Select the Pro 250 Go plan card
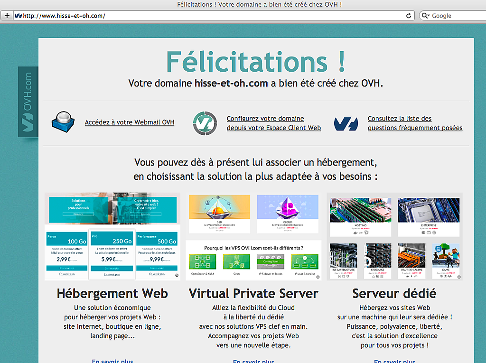 [x=112, y=254]
